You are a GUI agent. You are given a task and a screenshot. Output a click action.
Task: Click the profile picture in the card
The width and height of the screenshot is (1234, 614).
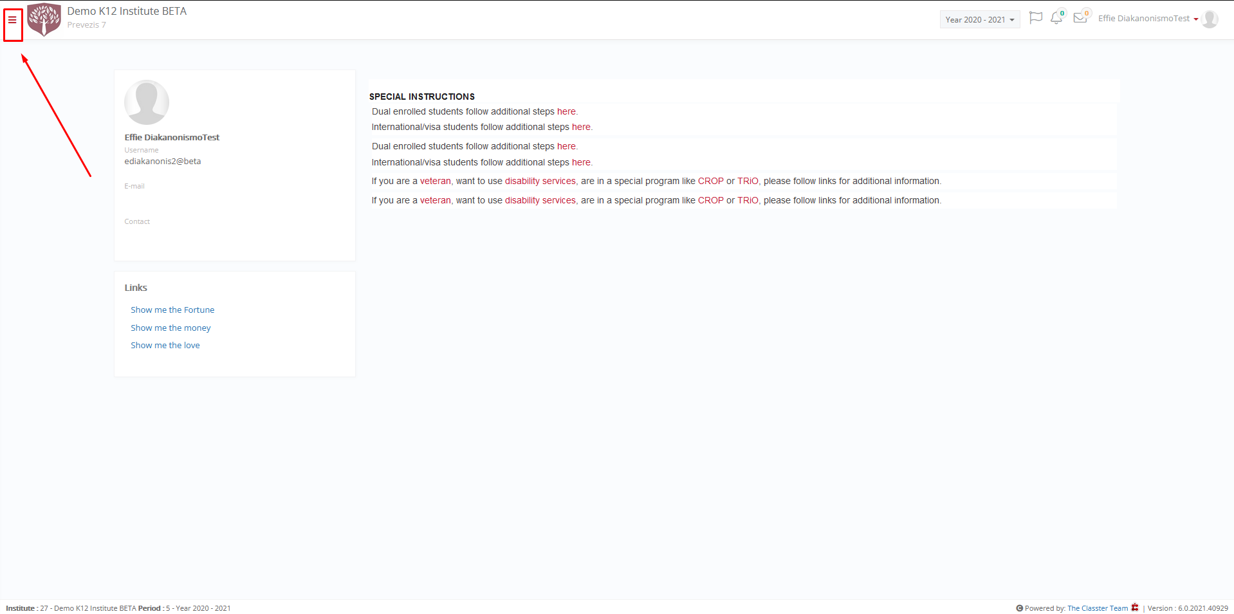(147, 102)
